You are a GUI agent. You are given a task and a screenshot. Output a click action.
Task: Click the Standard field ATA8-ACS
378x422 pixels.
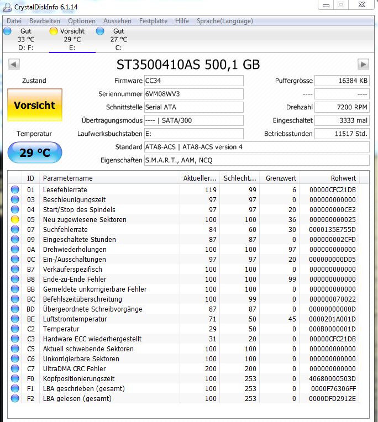pyautogui.click(x=257, y=147)
